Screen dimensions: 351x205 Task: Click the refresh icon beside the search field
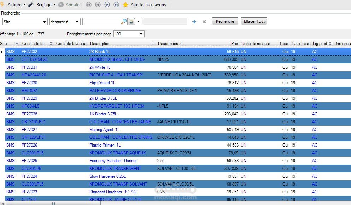tap(131, 22)
